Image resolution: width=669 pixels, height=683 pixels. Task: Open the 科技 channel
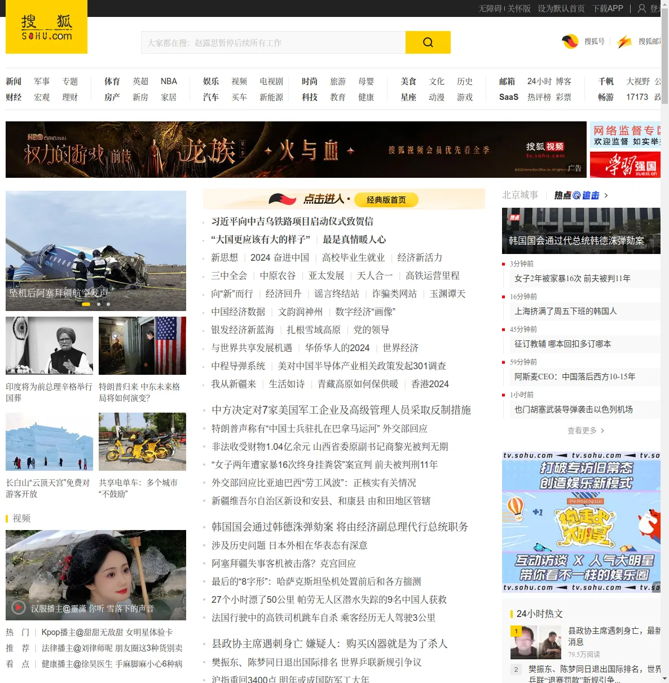coord(310,97)
